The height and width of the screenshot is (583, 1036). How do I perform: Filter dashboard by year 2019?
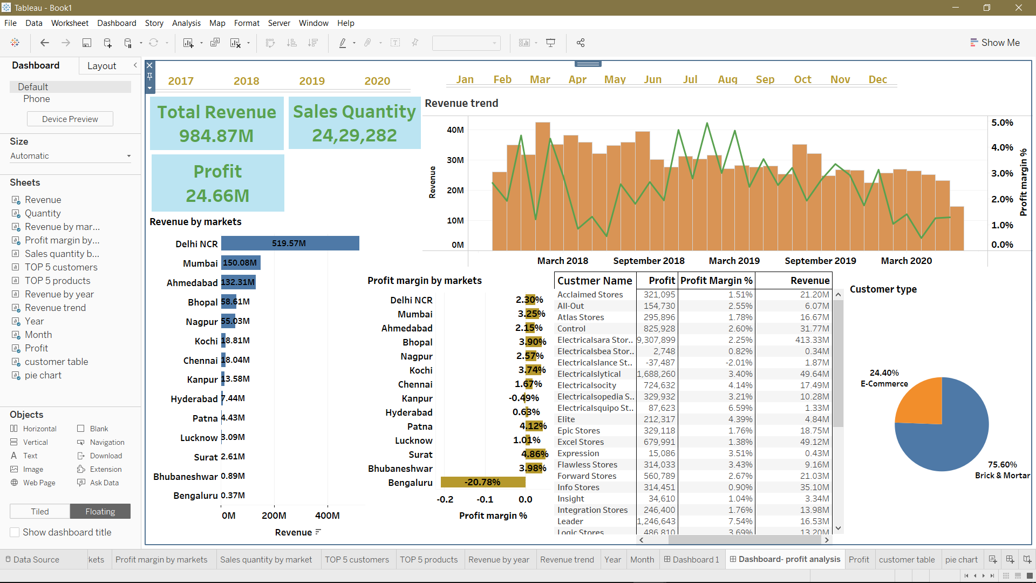312,81
